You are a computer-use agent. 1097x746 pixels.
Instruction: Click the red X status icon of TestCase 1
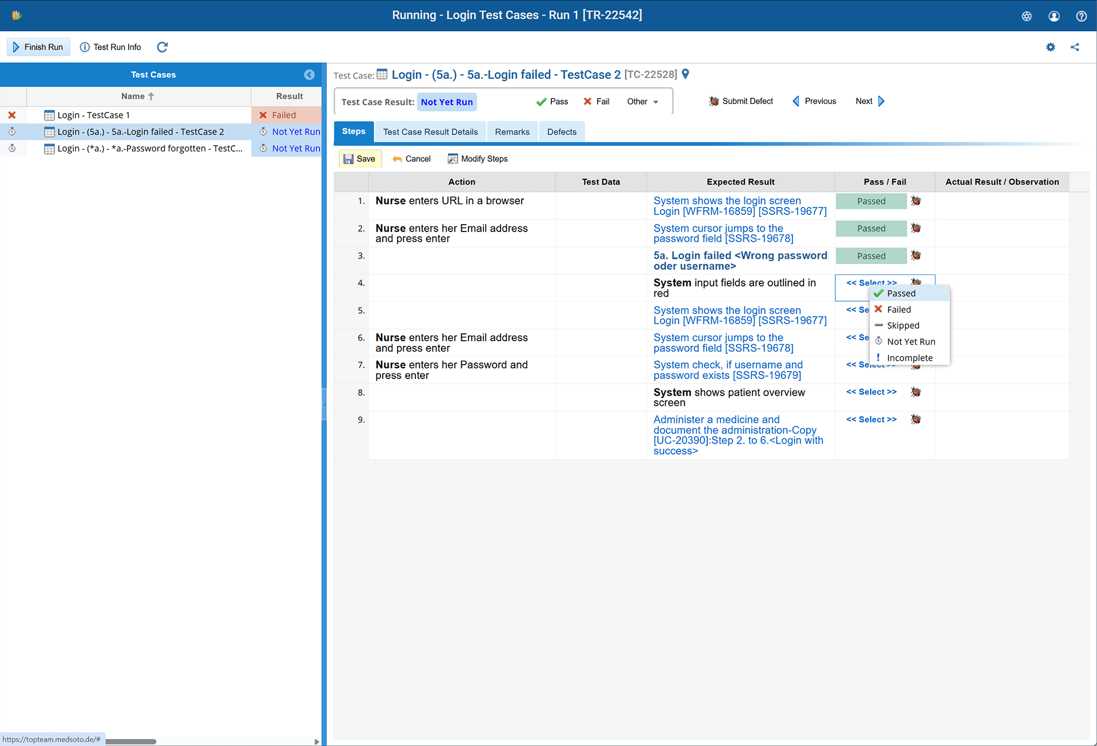pos(12,115)
